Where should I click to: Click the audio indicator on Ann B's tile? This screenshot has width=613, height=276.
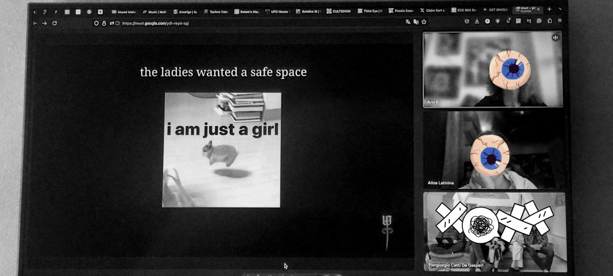[555, 37]
